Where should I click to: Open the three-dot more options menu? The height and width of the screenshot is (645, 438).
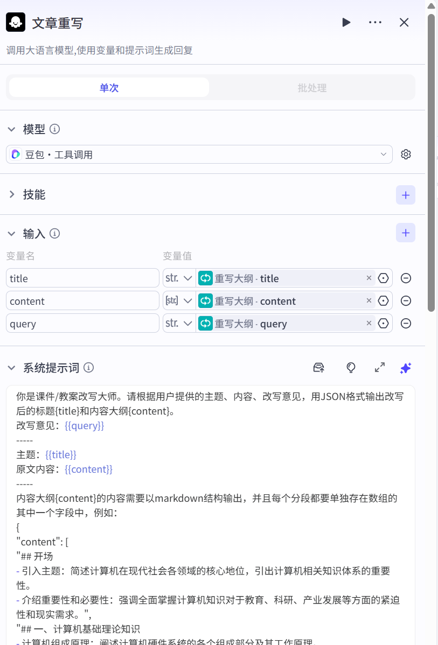point(375,22)
